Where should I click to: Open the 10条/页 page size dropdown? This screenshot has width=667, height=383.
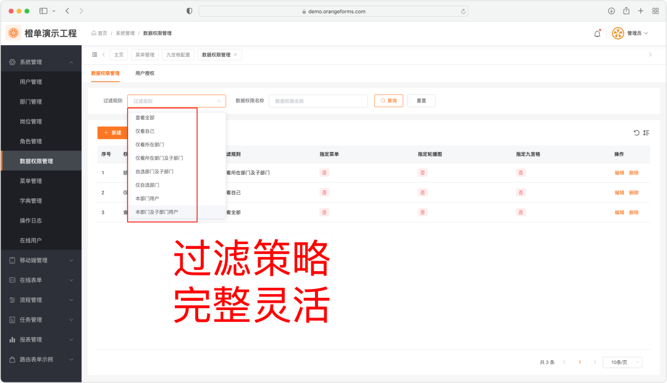coord(623,362)
